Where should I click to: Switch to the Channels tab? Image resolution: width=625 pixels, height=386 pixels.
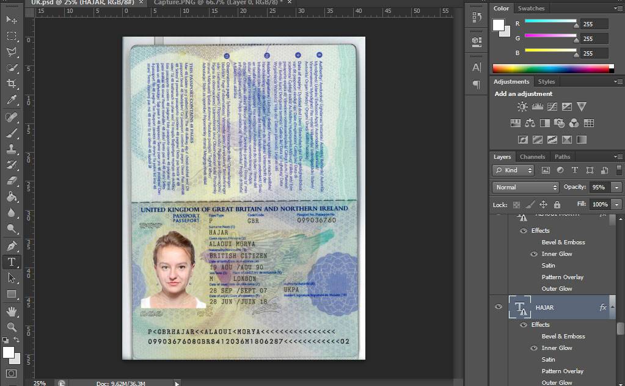[532, 156]
